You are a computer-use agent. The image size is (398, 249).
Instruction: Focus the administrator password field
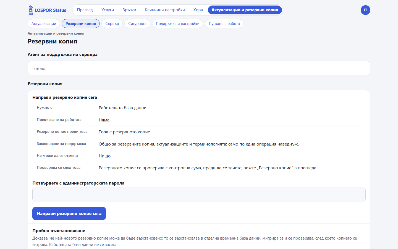199,194
